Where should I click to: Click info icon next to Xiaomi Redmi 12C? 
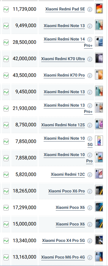(x=90, y=175)
